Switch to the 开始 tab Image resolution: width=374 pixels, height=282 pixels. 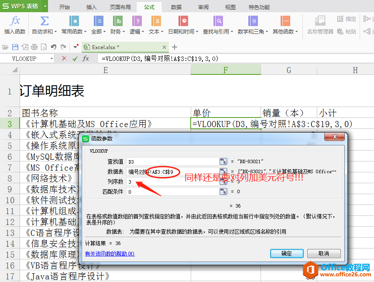[x=65, y=7]
